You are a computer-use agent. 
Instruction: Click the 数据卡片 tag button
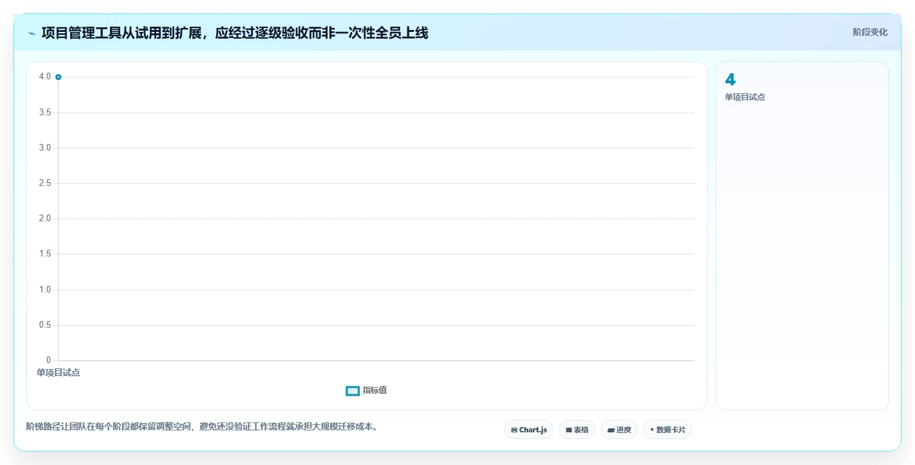tap(667, 430)
